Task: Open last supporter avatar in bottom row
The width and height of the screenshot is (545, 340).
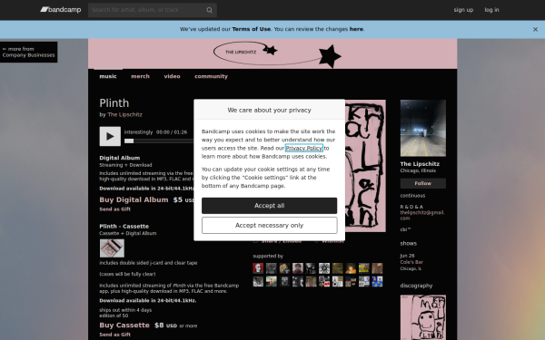Action: click(377, 281)
